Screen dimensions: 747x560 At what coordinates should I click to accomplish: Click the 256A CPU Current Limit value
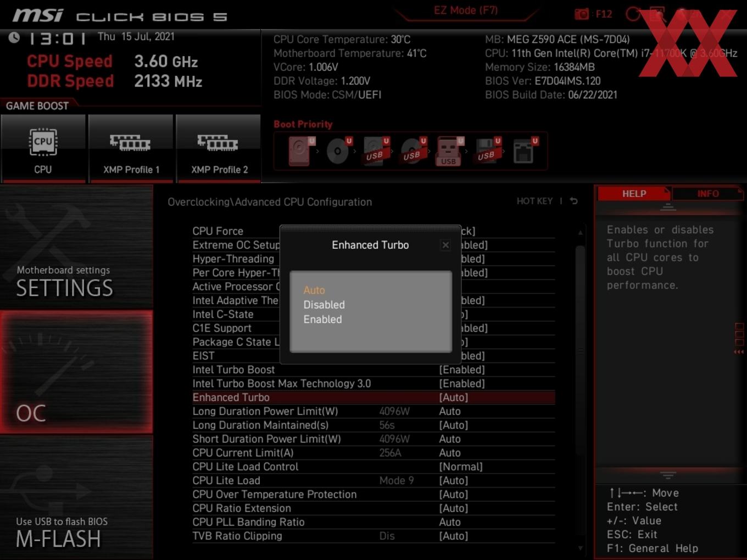click(390, 453)
